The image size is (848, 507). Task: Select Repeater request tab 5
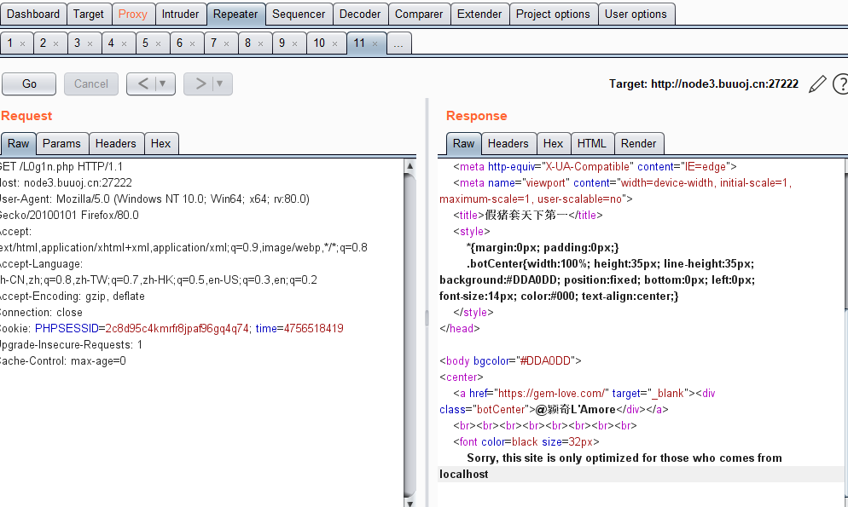point(145,43)
